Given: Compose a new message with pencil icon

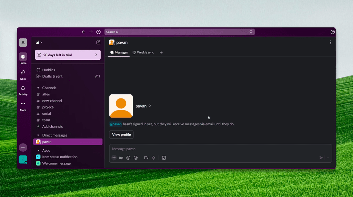Looking at the screenshot, I should [98, 42].
